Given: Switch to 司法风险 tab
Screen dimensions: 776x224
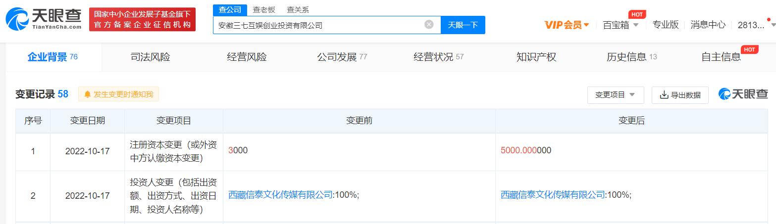Looking at the screenshot, I should [151, 57].
